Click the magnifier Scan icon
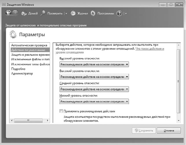186x145 pixels. [43, 13]
